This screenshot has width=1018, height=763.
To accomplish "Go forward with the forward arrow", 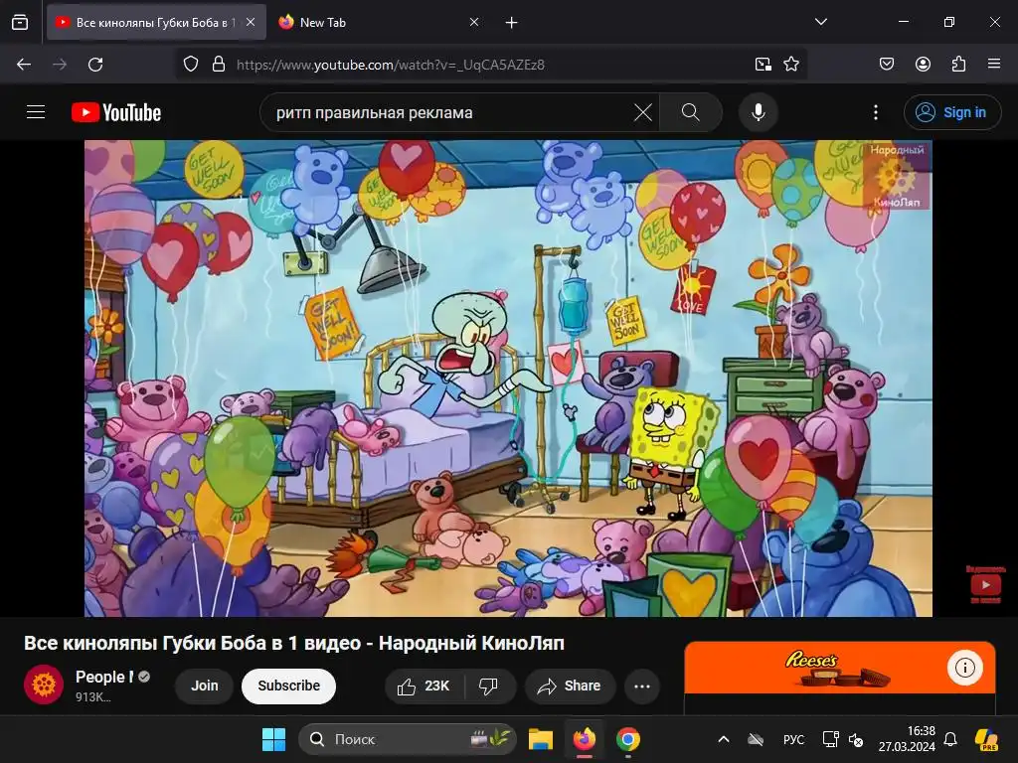I will pos(60,65).
